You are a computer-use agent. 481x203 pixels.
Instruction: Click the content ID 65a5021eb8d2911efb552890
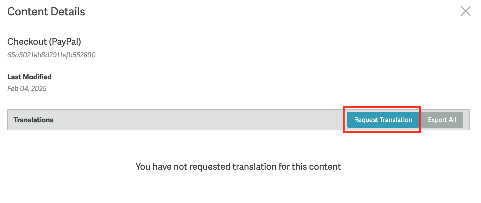(51, 55)
